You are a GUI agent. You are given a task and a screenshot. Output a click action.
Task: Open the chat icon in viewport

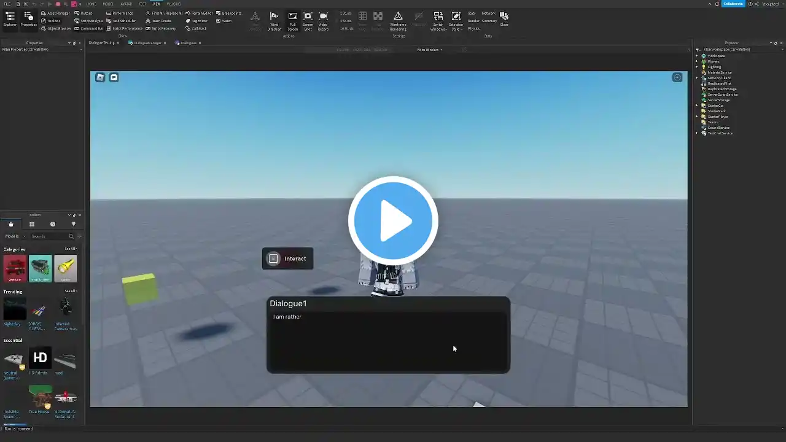114,77
